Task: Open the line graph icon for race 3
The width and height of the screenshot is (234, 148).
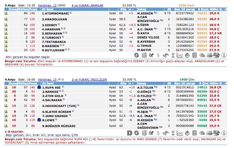Action: click(x=180, y=55)
